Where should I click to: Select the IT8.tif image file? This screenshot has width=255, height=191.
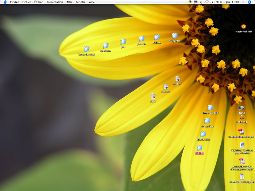pyautogui.click(x=241, y=108)
